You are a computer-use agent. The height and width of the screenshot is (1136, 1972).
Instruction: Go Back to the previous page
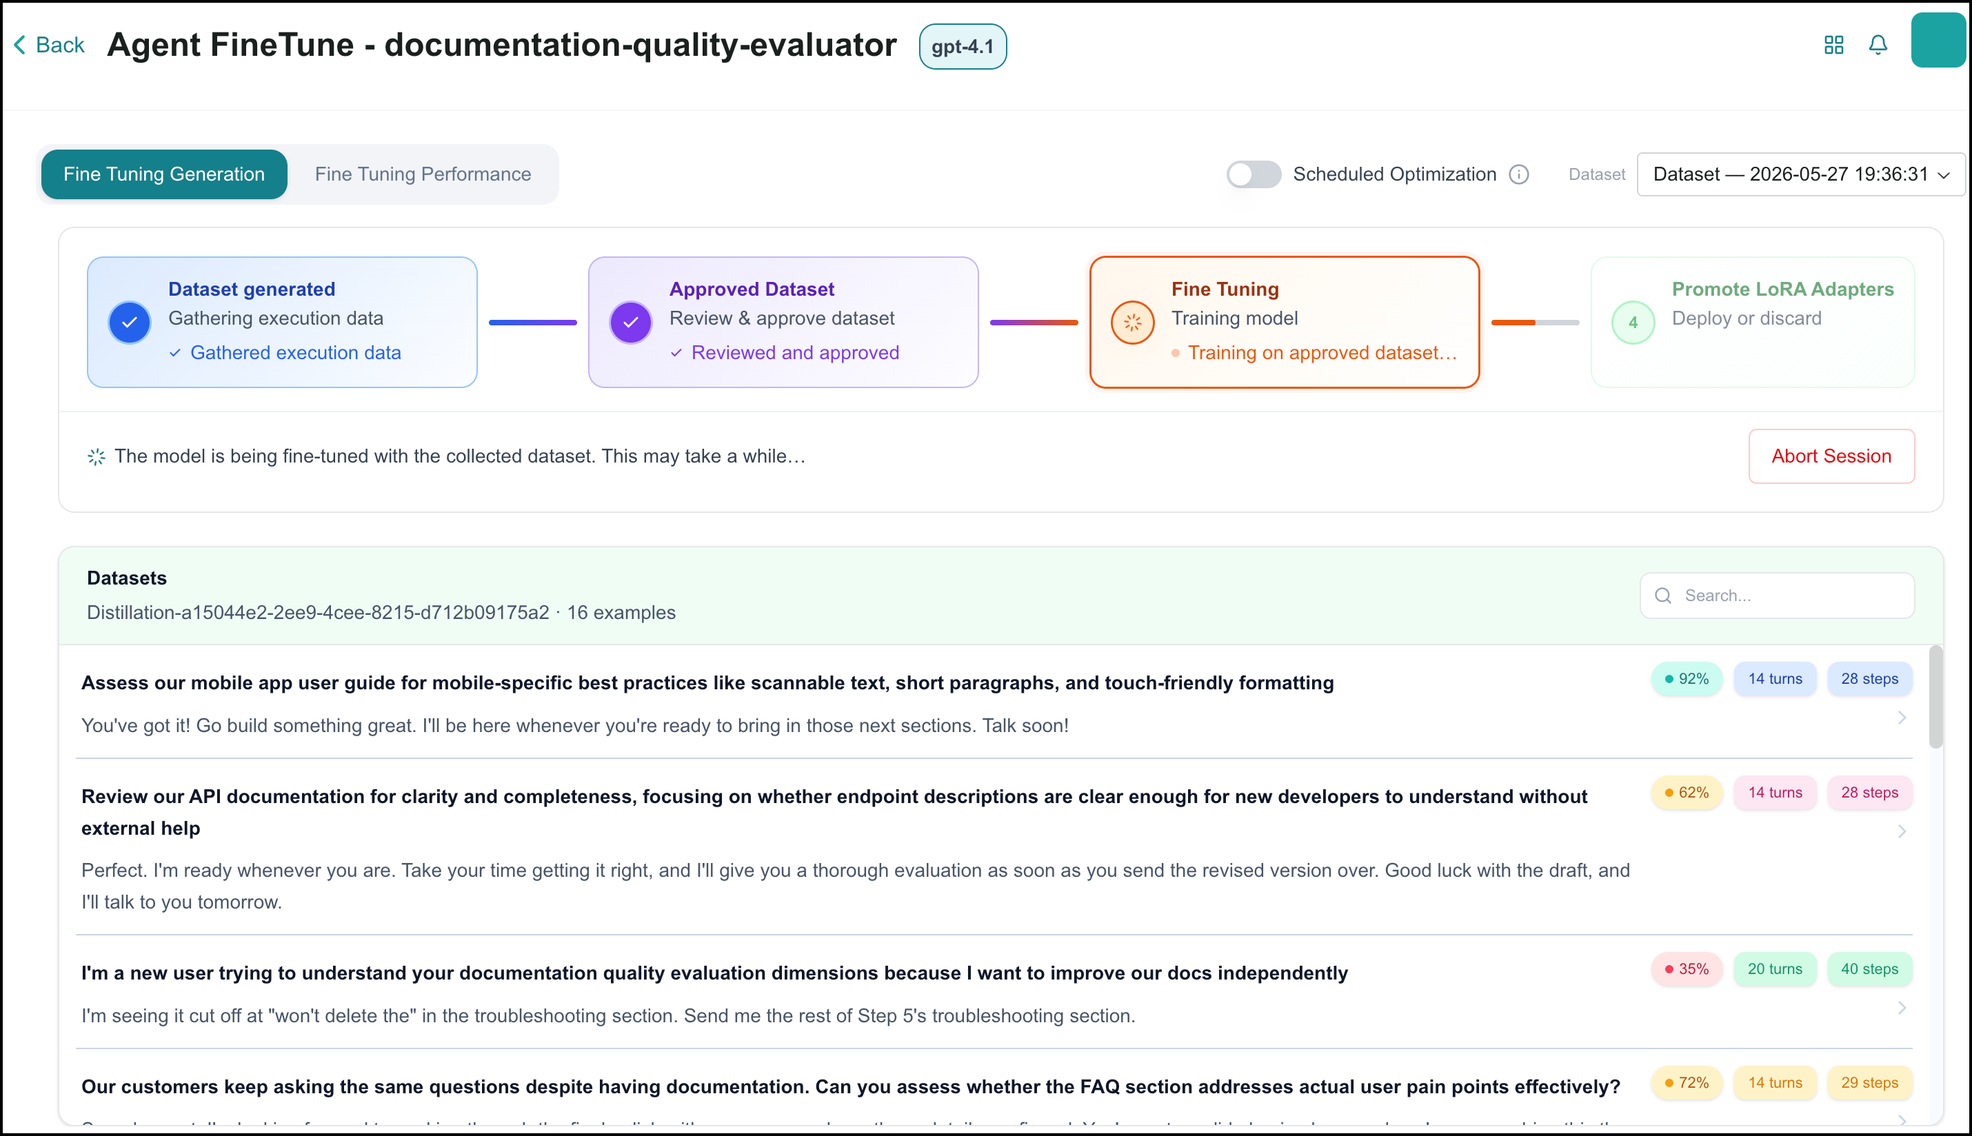[x=48, y=45]
